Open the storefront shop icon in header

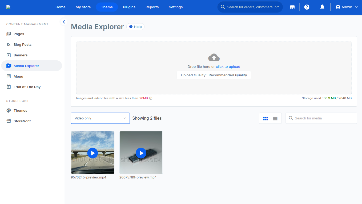point(292,7)
